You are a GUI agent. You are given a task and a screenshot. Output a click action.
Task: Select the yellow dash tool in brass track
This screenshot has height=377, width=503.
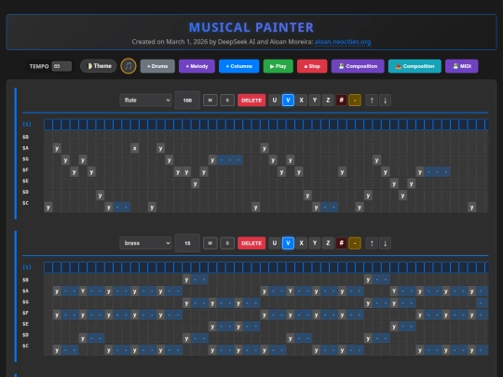coord(355,243)
